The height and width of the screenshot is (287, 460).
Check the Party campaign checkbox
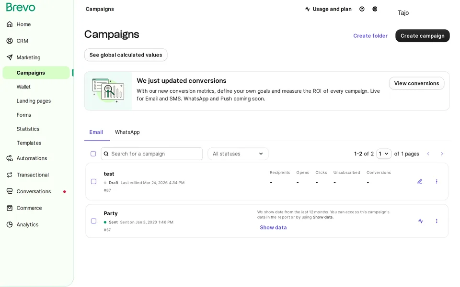coord(93,221)
